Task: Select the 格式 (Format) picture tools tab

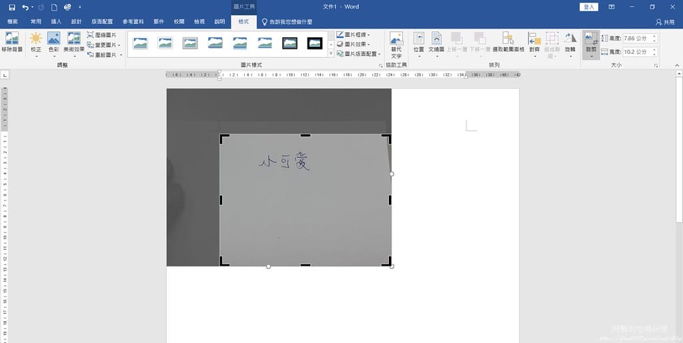Action: point(243,21)
